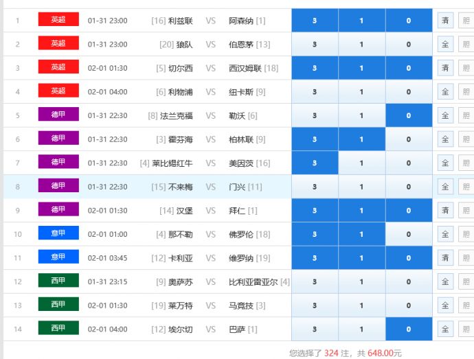Clear selections for 汉堡 vs 拜仁 row
474x359 pixels.
click(445, 211)
